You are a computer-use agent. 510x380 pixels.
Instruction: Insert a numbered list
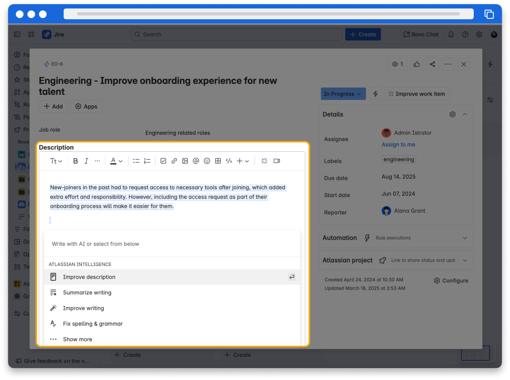point(147,161)
